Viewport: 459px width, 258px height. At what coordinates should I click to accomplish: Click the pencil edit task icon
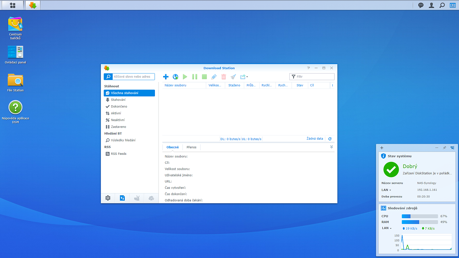click(x=214, y=77)
